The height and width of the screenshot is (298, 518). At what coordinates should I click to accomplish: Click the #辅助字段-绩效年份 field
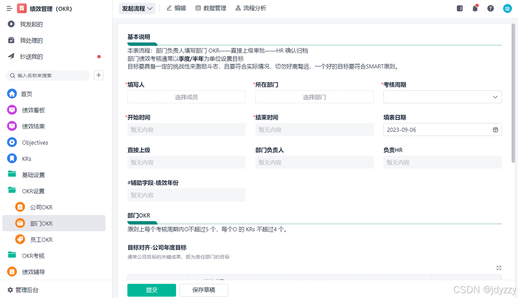pos(186,195)
